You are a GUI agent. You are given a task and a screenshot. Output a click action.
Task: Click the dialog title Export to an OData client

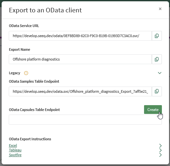(x=45, y=10)
